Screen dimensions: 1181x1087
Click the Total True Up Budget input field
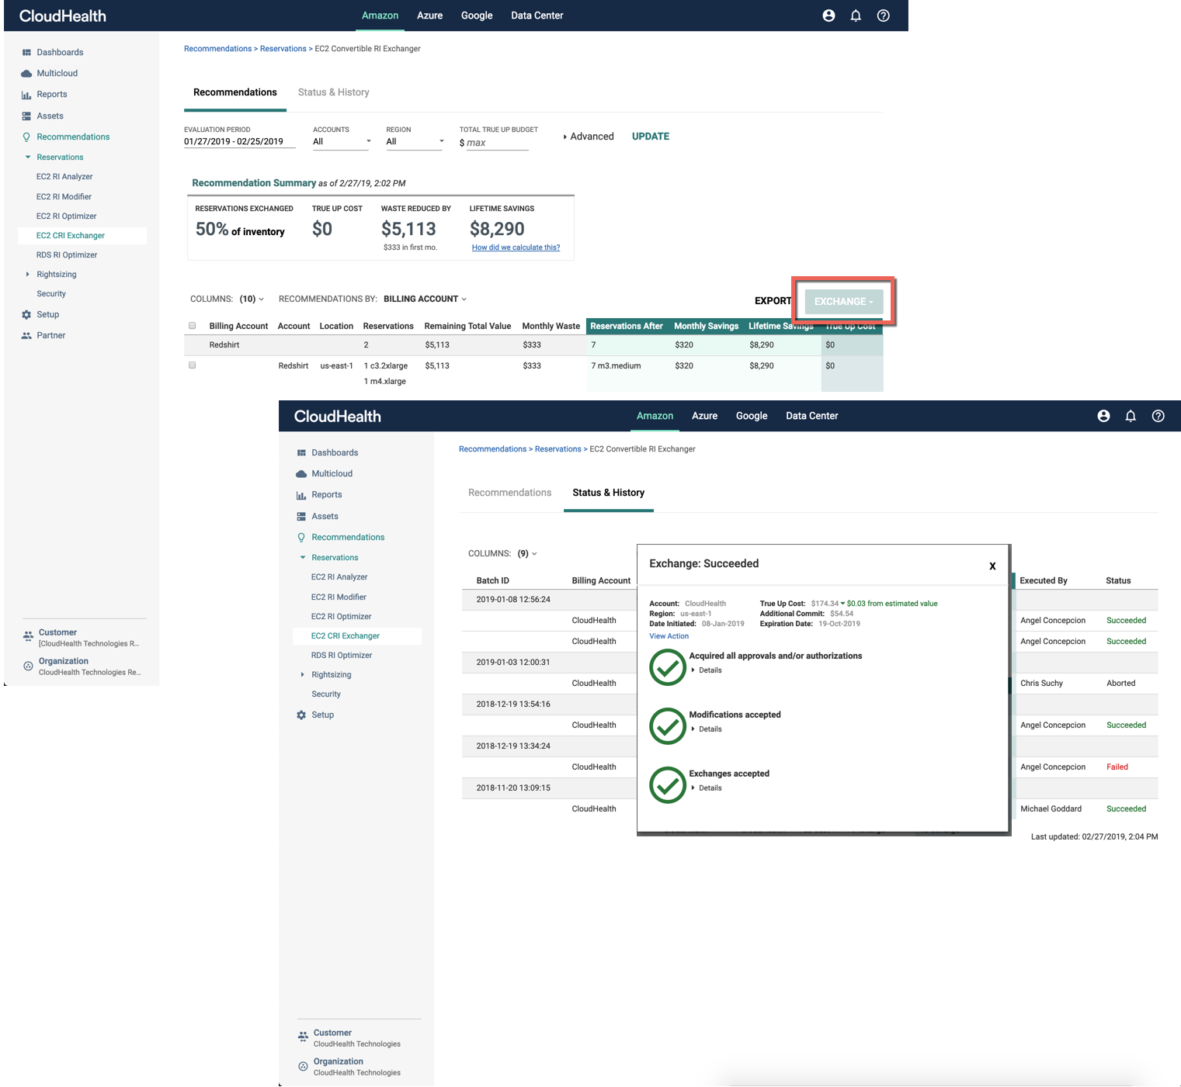(x=496, y=141)
